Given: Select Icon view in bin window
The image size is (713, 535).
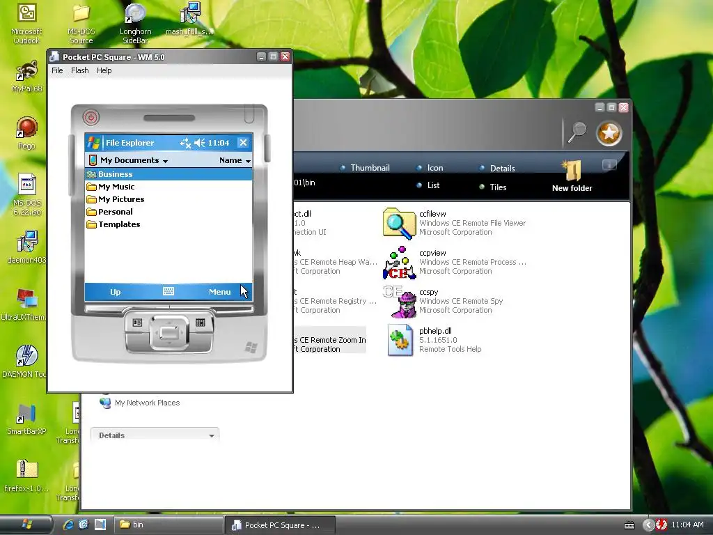Looking at the screenshot, I should [x=430, y=168].
